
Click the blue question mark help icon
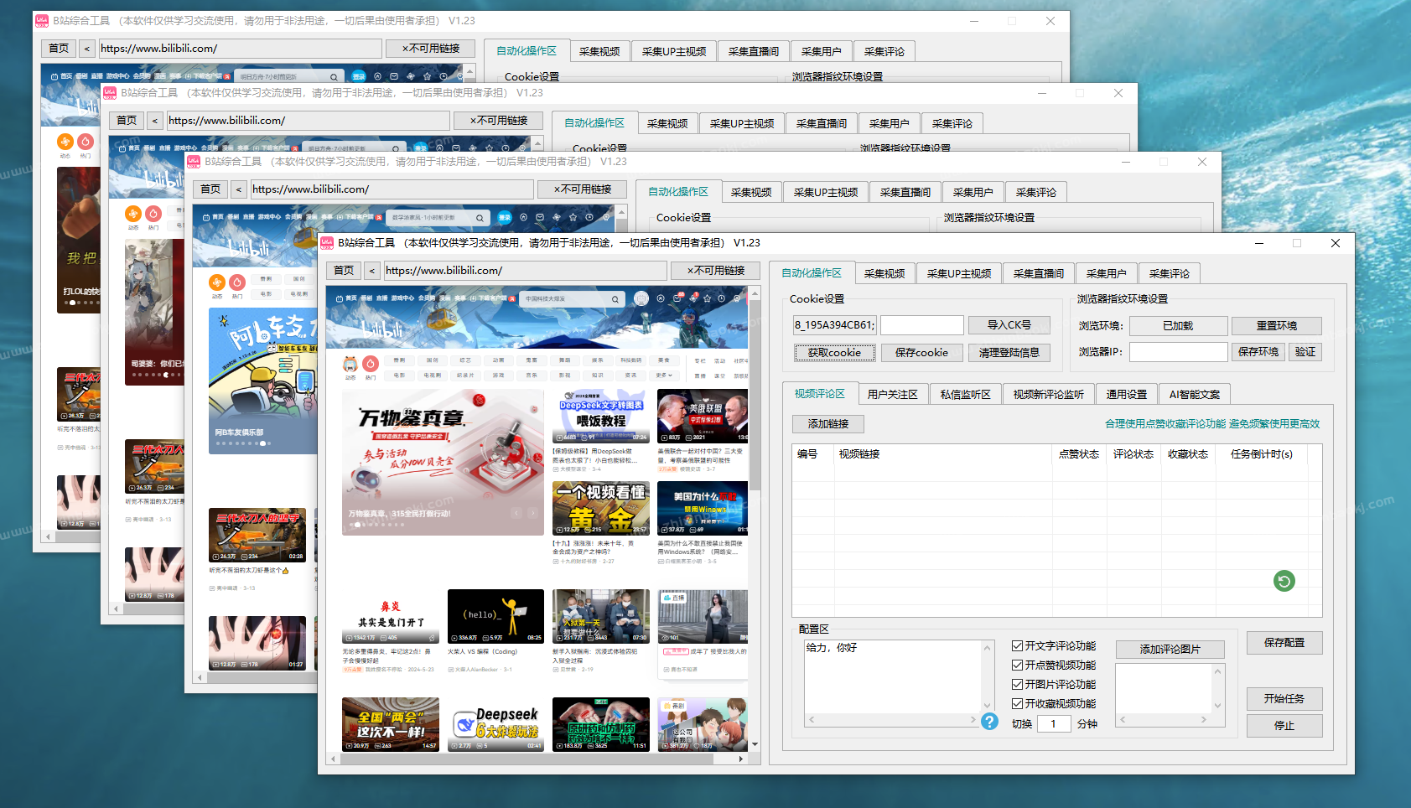989,722
